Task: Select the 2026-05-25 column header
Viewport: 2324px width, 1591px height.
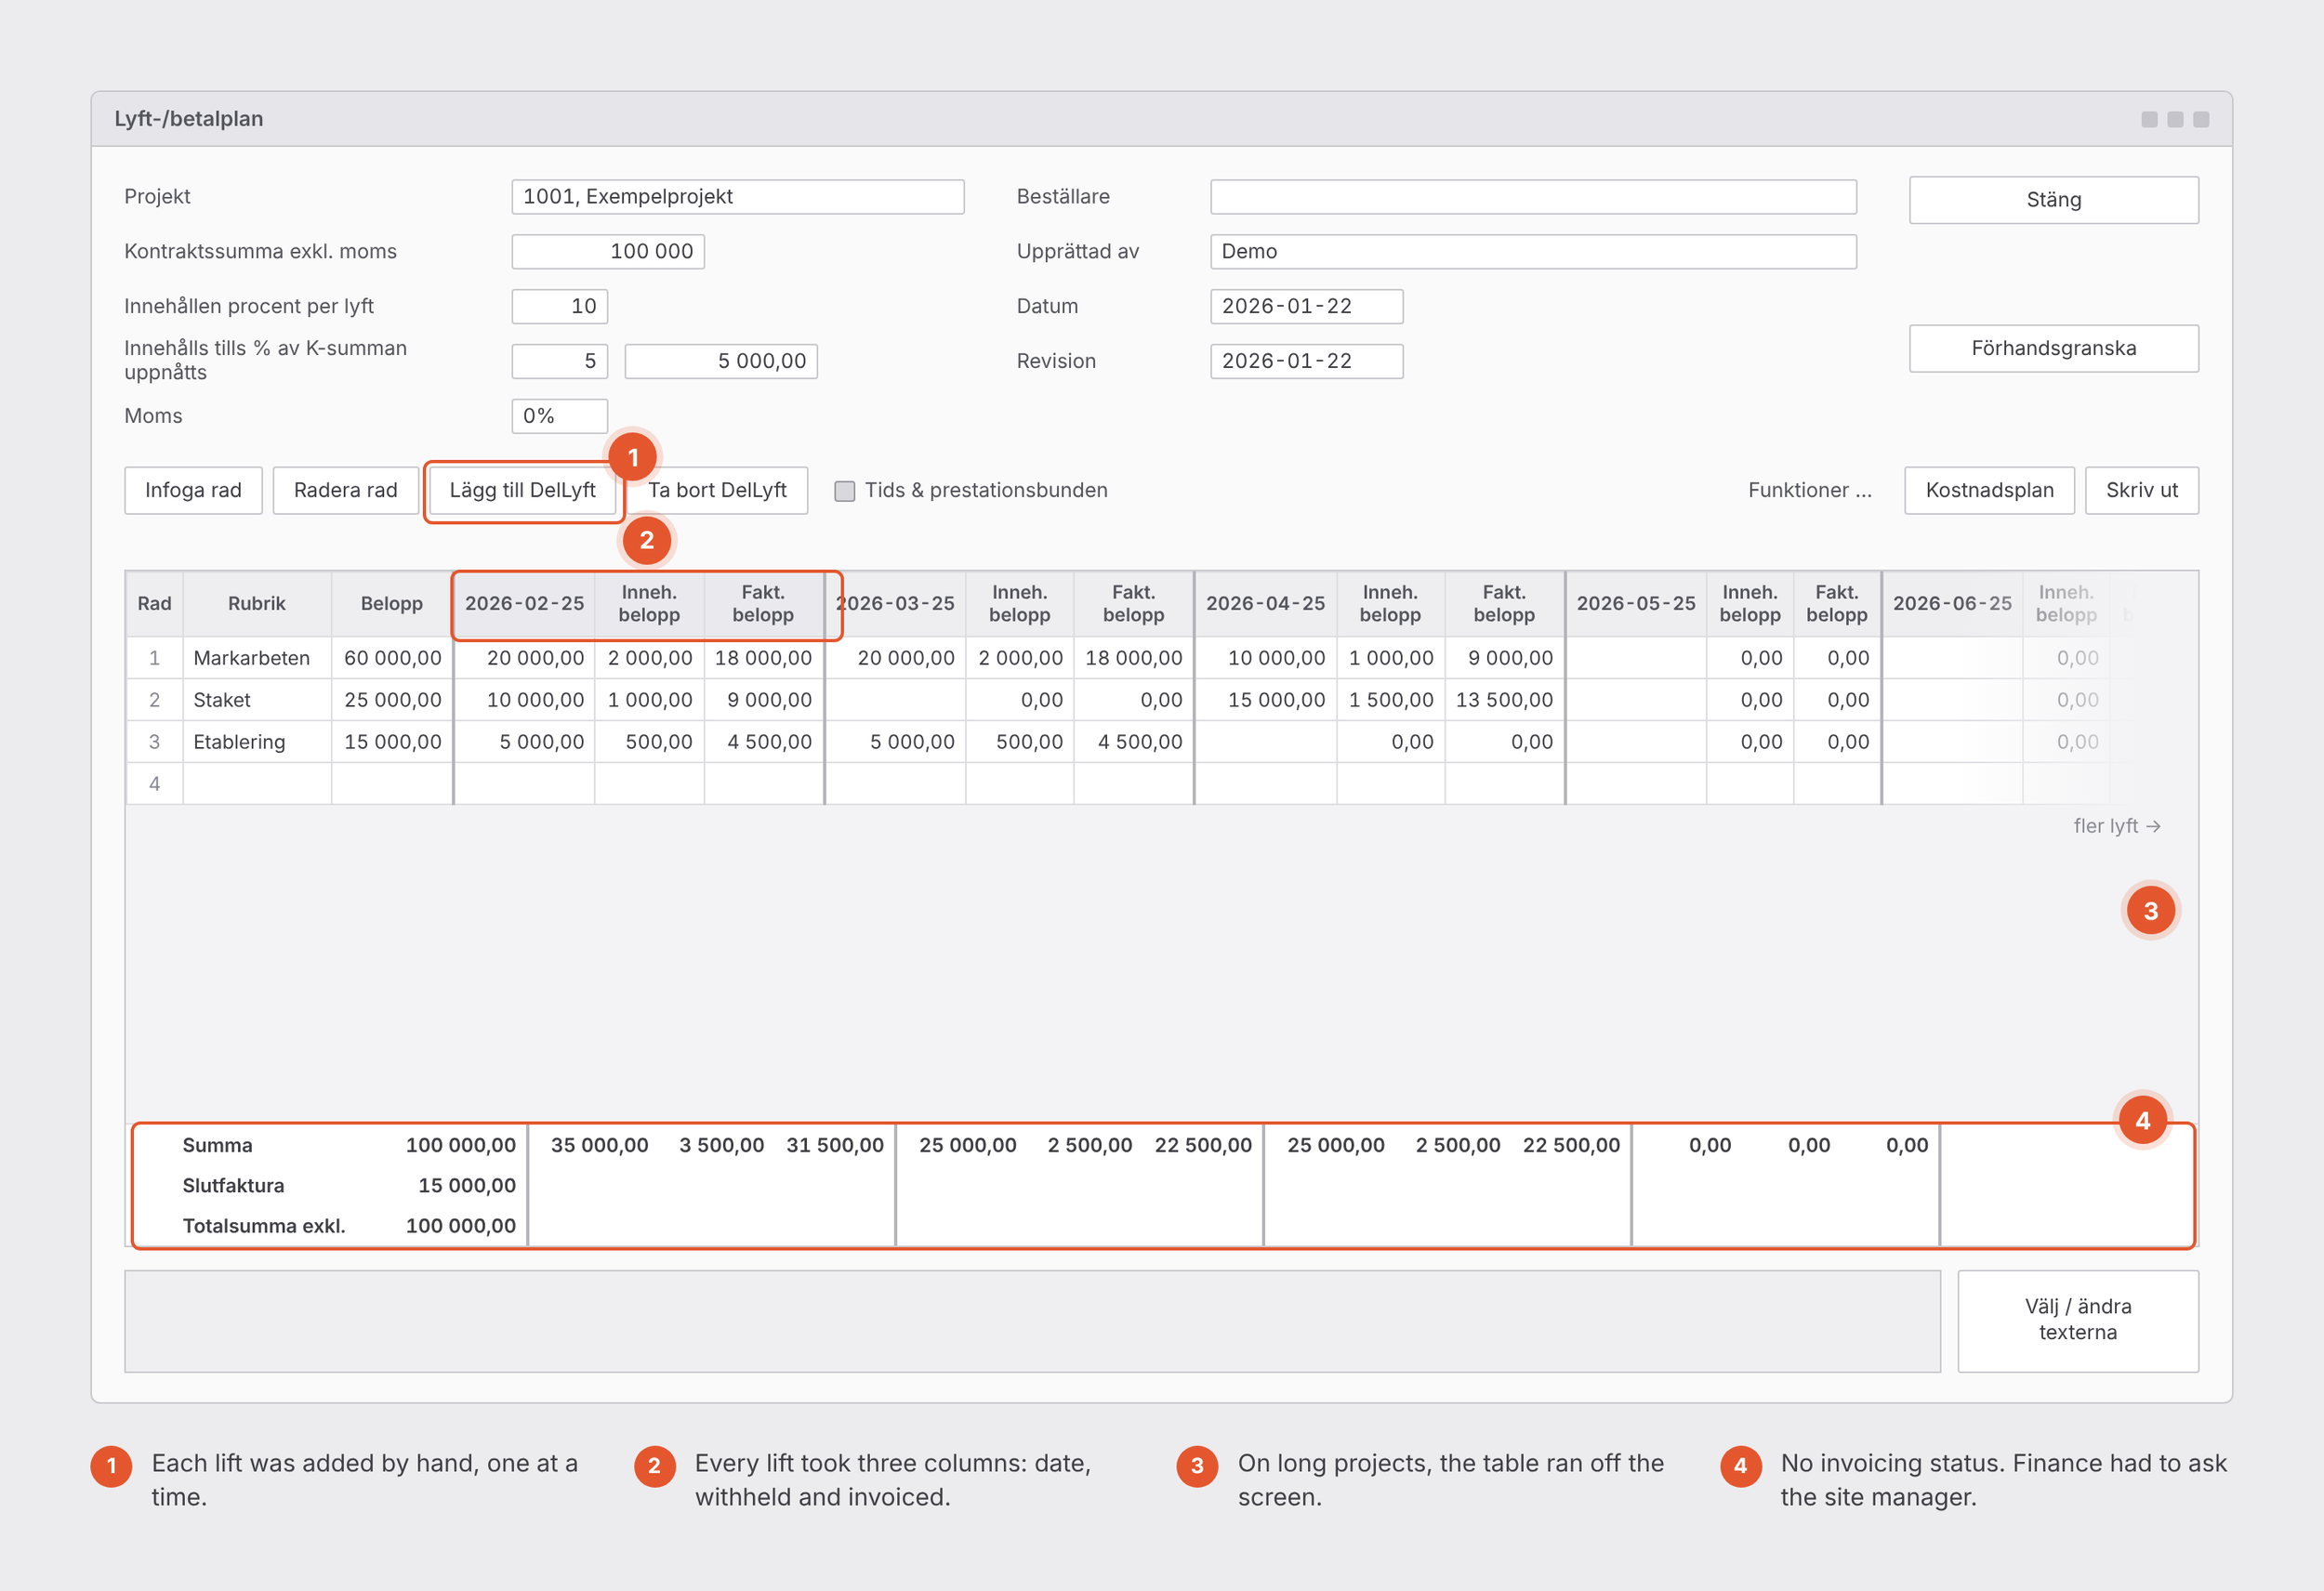Action: point(1636,604)
